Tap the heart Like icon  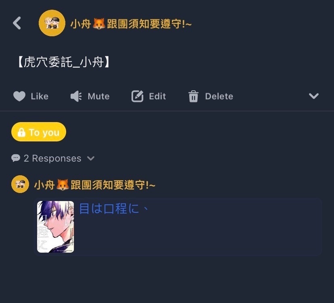pyautogui.click(x=19, y=96)
